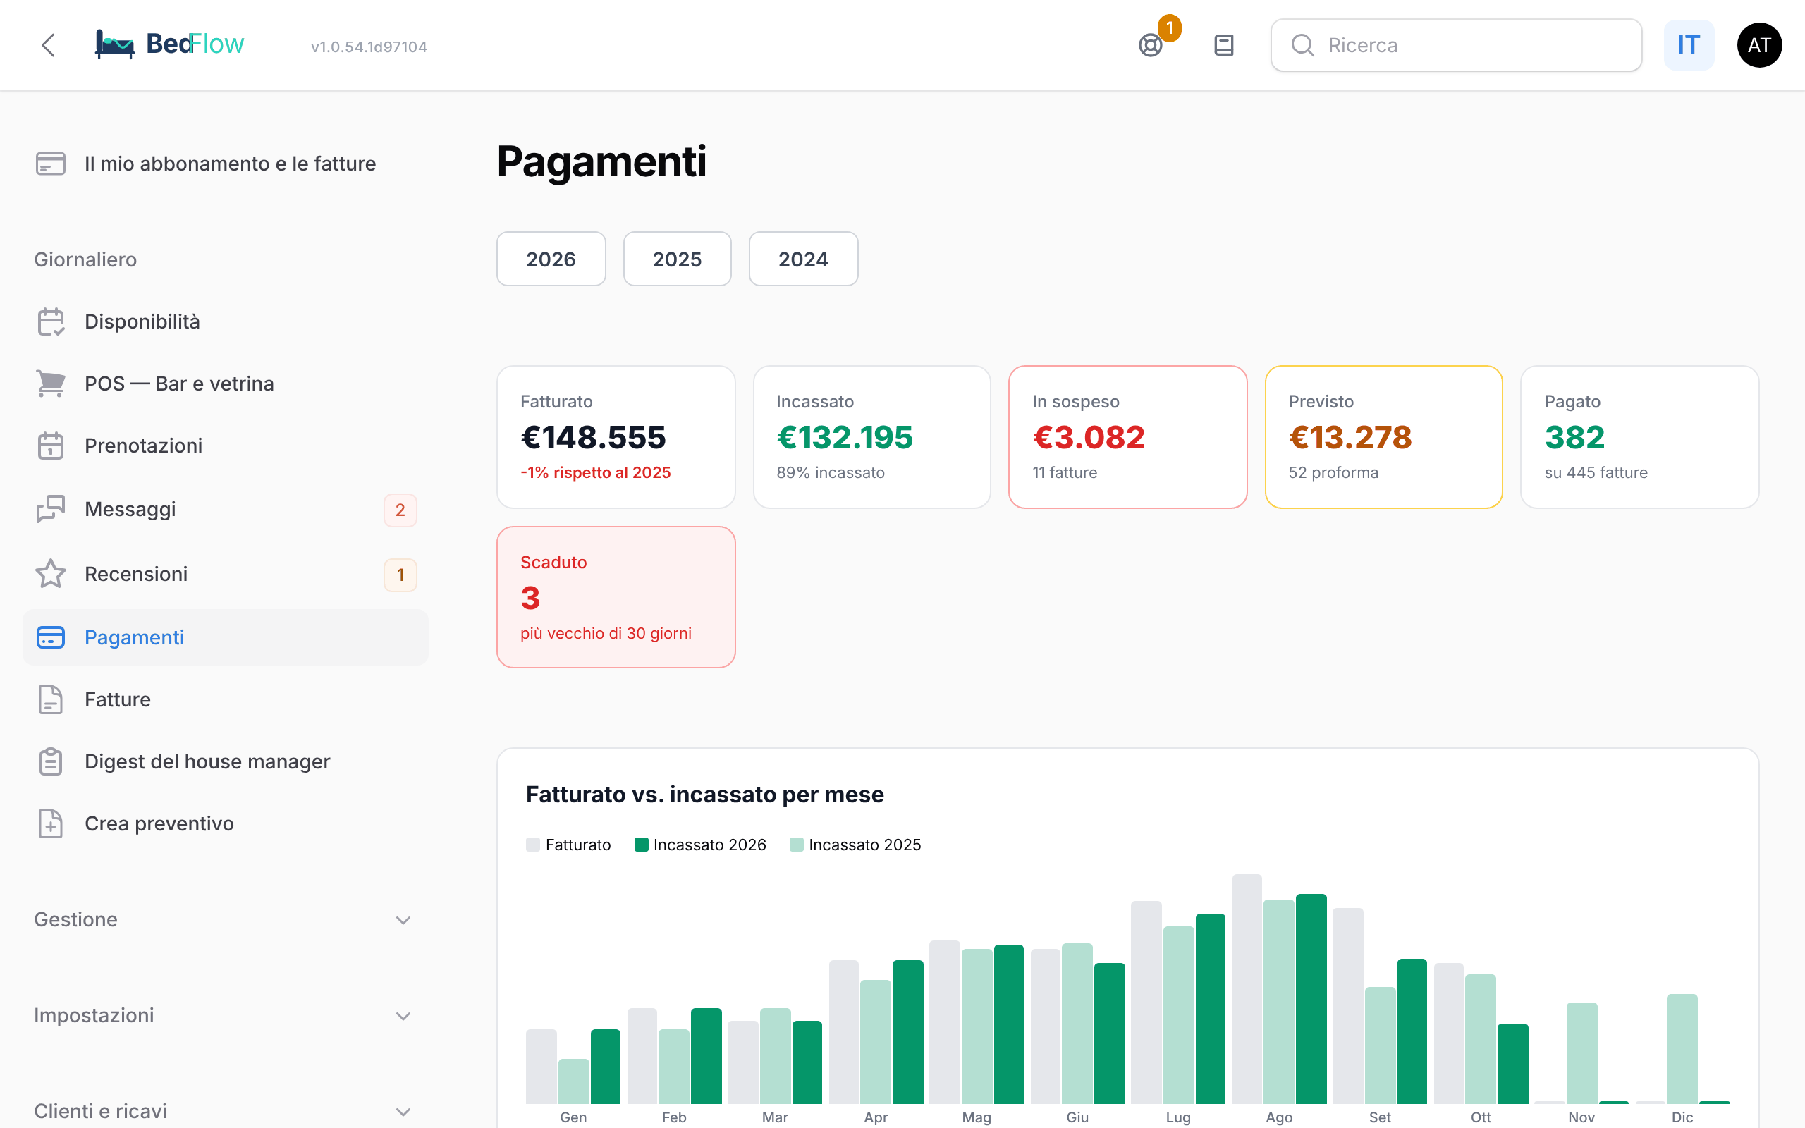Click the In sospeso €3.082 card
Image resolution: width=1805 pixels, height=1128 pixels.
[1127, 437]
